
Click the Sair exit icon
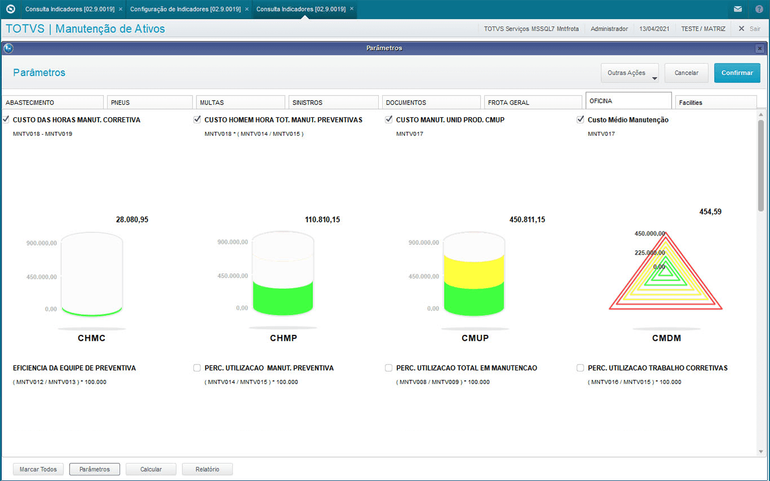pos(741,28)
